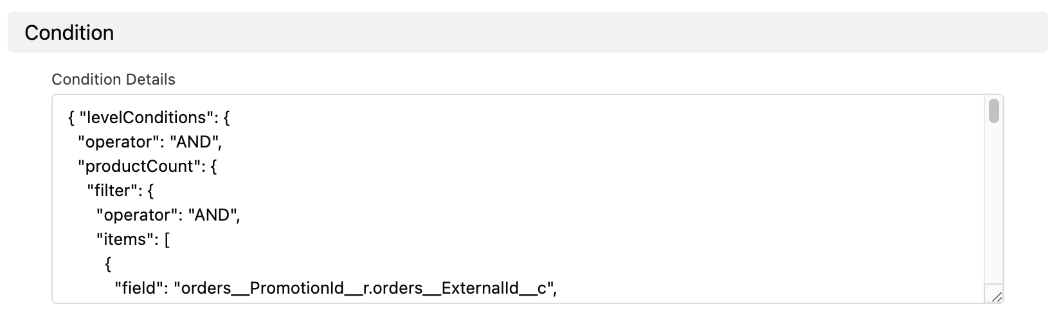Click opening brace after "filter"
The height and width of the screenshot is (336, 1057).
pos(150,191)
